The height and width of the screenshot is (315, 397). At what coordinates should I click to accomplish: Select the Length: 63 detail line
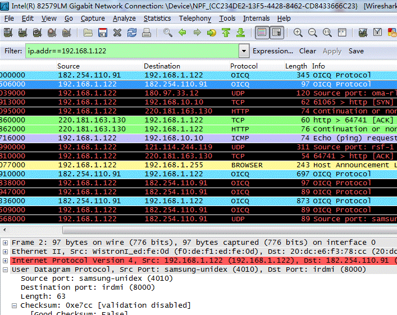click(x=43, y=296)
